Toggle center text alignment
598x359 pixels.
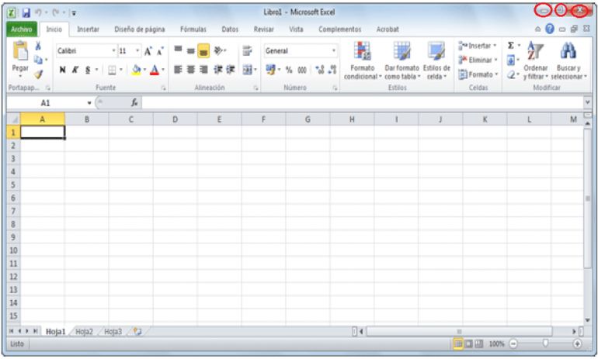click(191, 69)
